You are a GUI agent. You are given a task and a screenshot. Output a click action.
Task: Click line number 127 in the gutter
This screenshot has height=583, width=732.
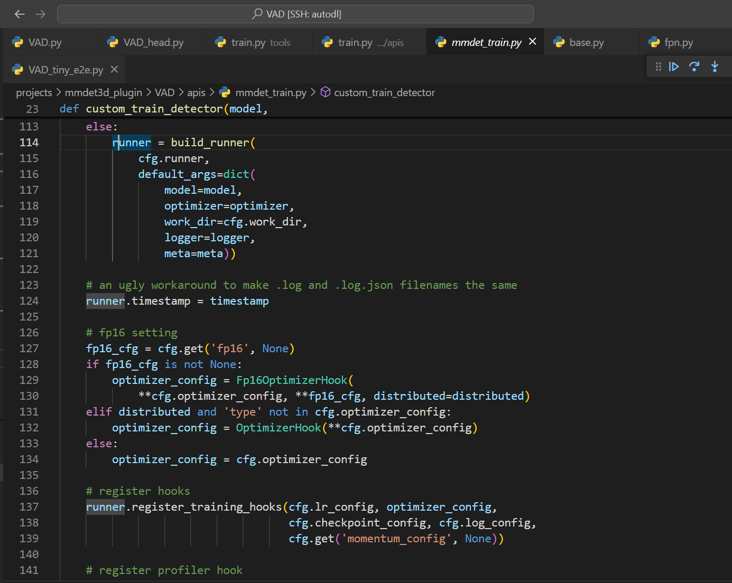[29, 349]
